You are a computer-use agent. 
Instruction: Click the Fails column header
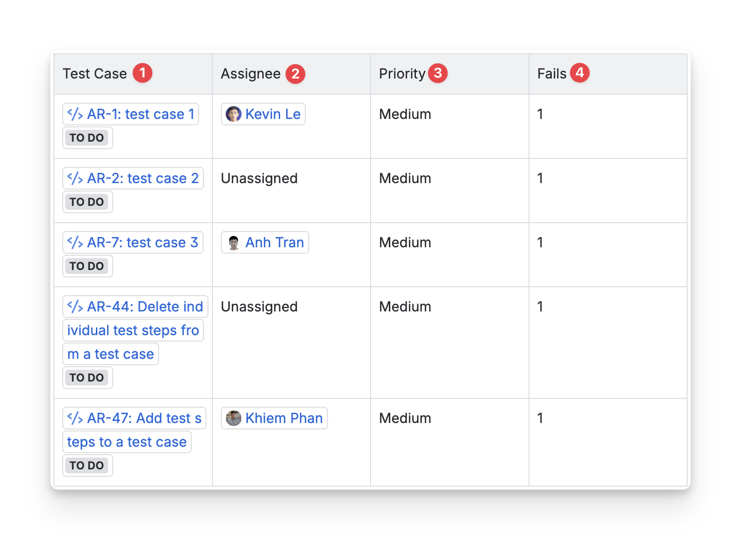click(551, 74)
